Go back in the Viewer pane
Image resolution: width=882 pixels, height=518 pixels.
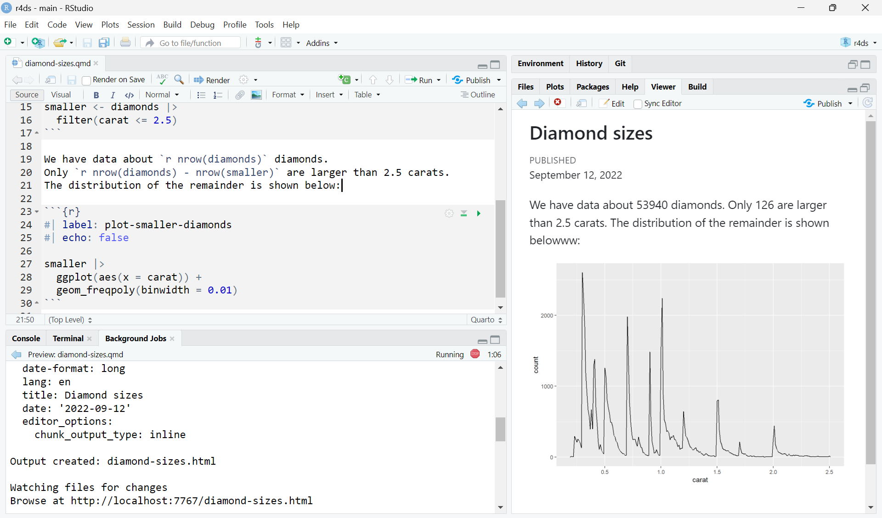click(522, 103)
